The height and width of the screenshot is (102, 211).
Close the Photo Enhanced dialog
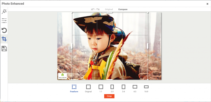(x=207, y=4)
